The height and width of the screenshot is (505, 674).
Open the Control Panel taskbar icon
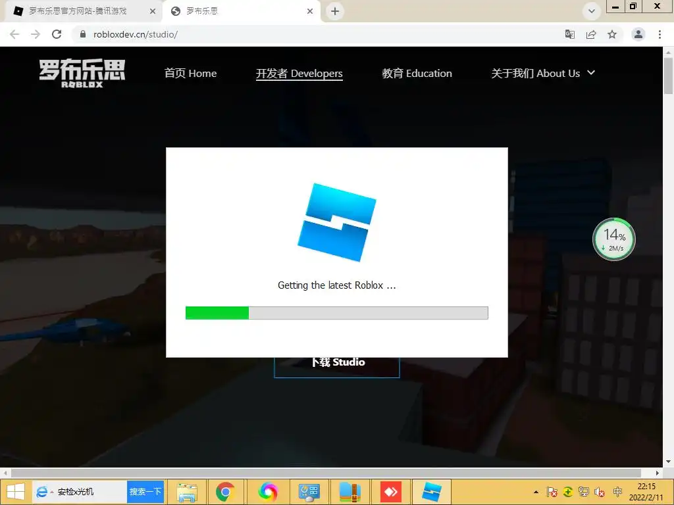[x=309, y=492]
